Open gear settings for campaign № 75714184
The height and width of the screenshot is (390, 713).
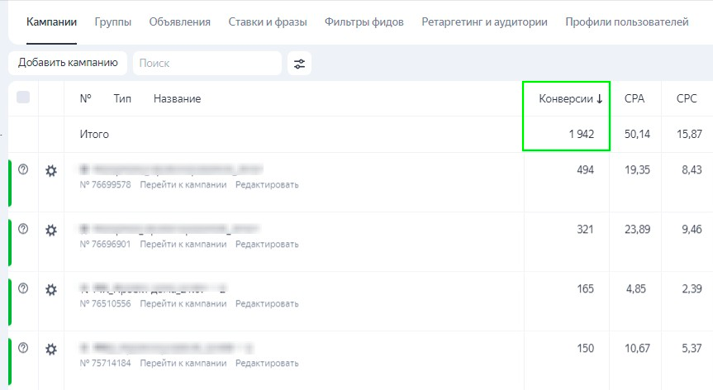click(x=51, y=350)
